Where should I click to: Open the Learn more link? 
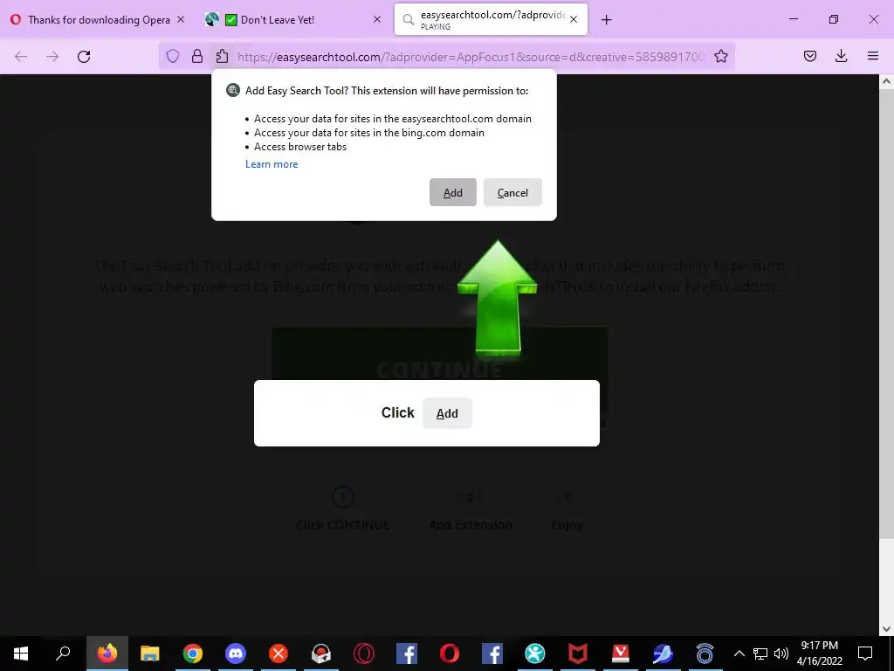point(272,164)
